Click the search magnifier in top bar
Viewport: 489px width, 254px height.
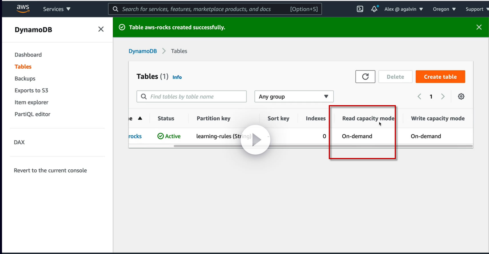point(115,9)
